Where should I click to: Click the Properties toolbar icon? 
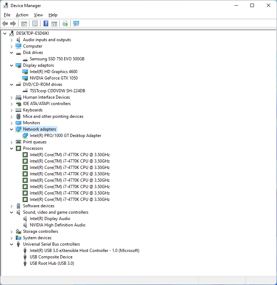point(35,24)
